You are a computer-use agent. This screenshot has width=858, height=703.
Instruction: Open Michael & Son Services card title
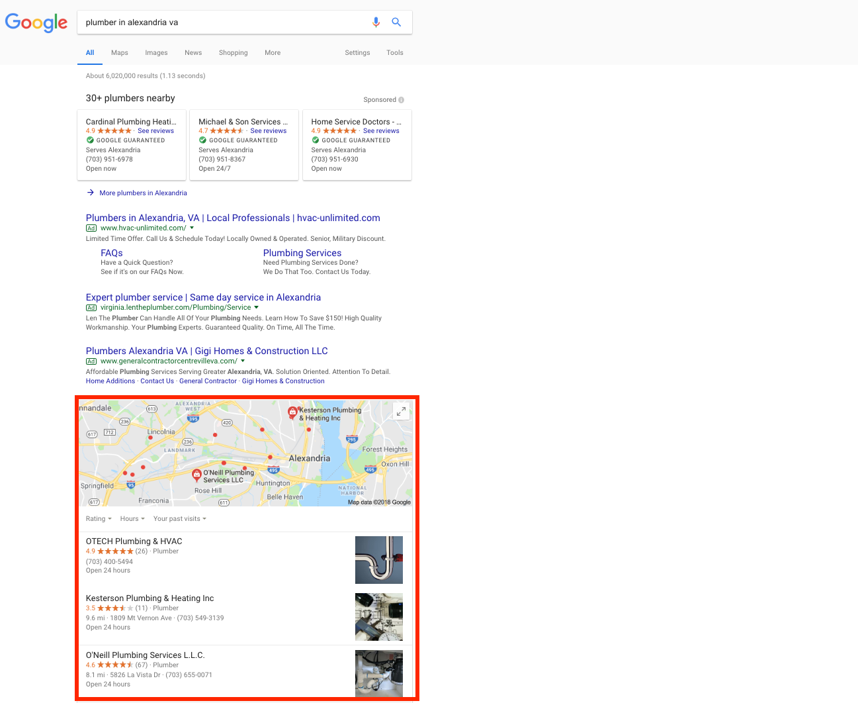tap(243, 122)
